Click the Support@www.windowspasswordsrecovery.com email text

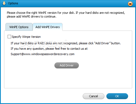42,54
